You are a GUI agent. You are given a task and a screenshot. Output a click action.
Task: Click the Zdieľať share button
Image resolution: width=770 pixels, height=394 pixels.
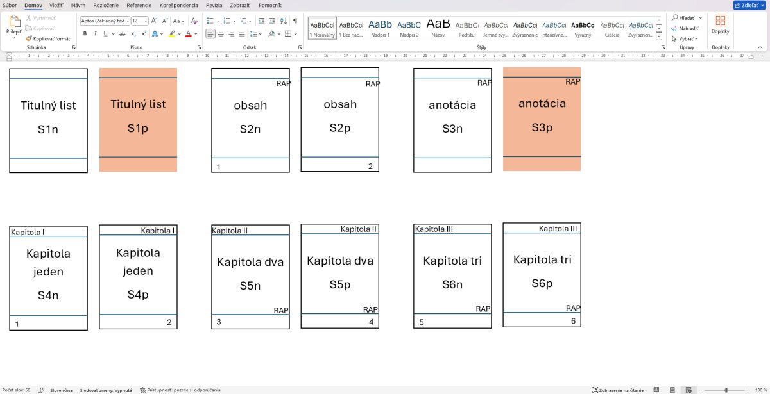pos(750,5)
